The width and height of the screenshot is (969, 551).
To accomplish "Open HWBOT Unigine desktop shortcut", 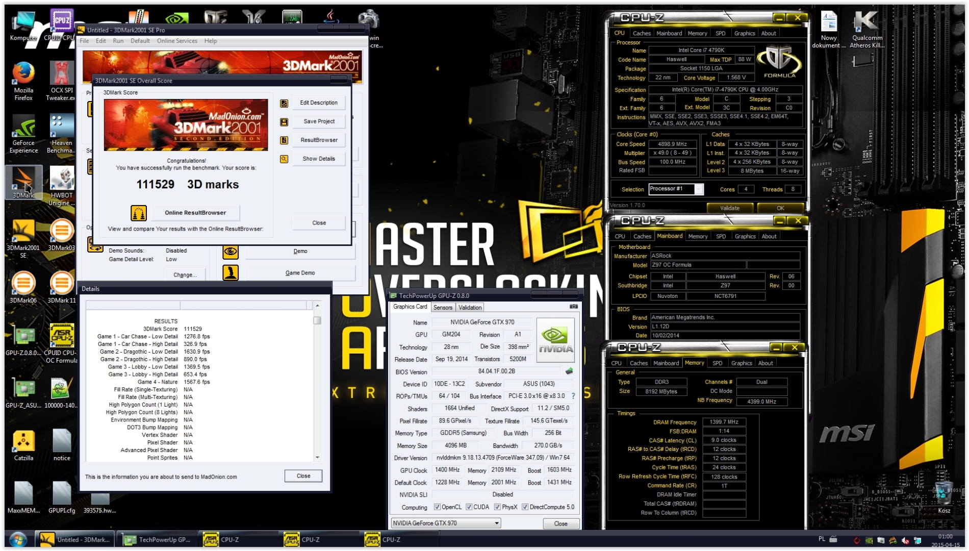I will (62, 187).
